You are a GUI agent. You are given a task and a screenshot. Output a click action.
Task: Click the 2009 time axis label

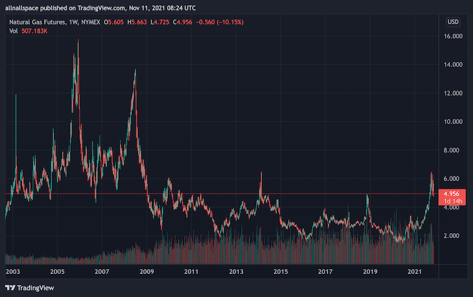tap(147, 272)
